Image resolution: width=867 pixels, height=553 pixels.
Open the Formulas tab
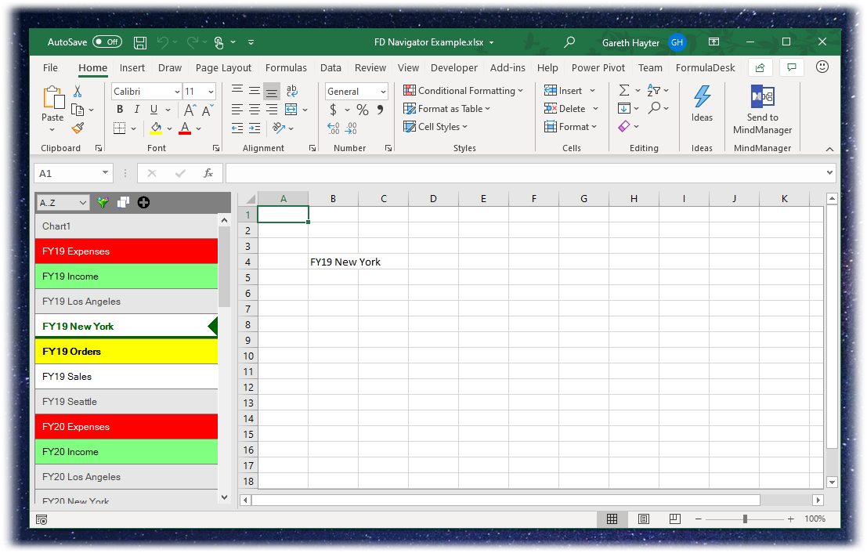pos(286,67)
